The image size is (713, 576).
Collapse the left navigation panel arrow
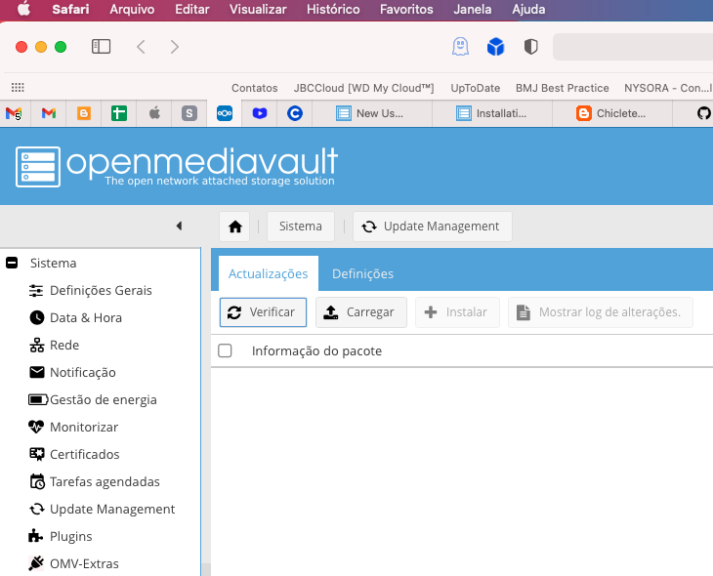179,226
